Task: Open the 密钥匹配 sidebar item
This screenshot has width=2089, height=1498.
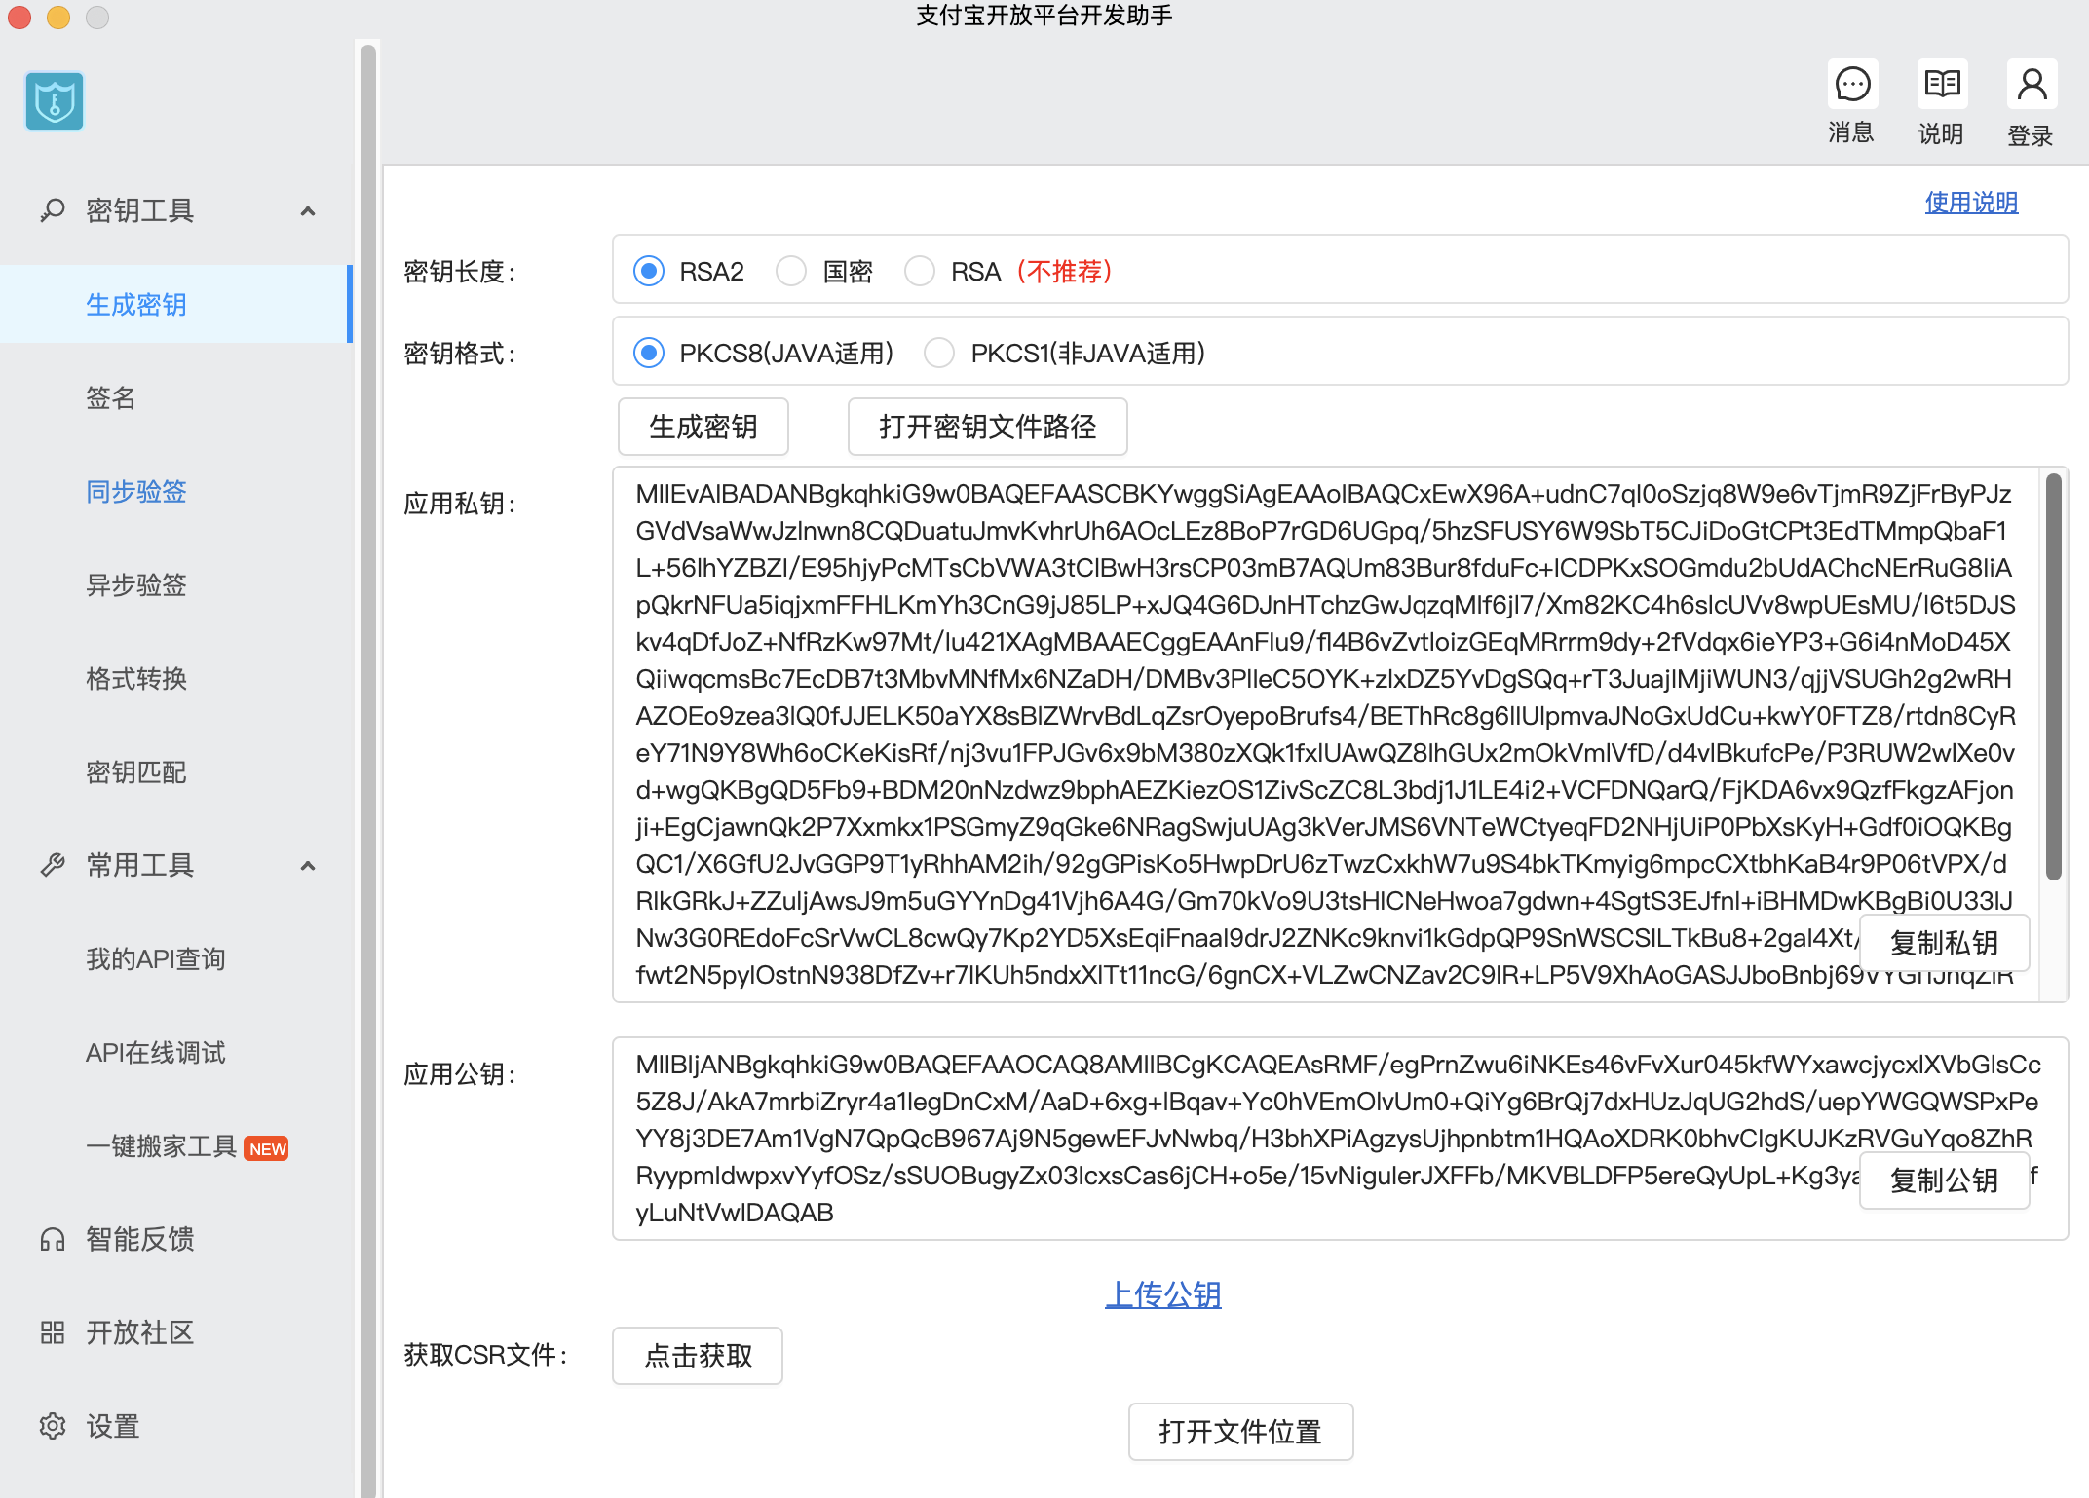Action: point(176,771)
